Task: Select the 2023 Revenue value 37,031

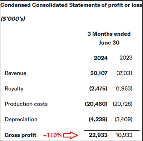Action: point(124,73)
